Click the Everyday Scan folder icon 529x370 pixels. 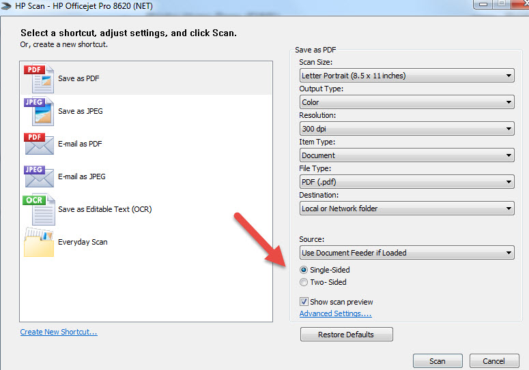pos(39,242)
